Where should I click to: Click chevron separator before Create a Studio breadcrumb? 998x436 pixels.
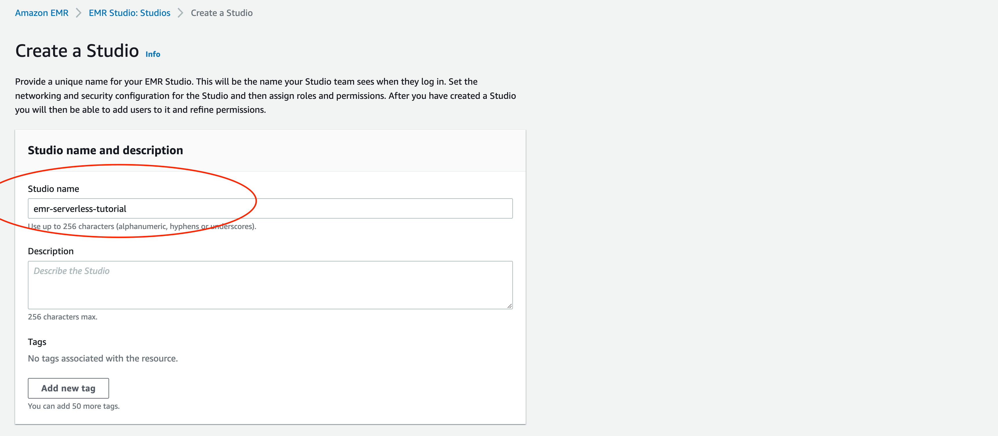click(180, 13)
